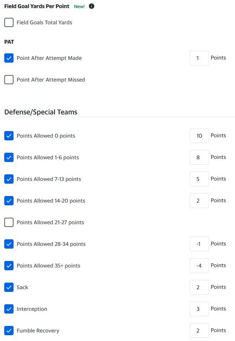235x341 pixels.
Task: Uncheck Point After Attempt Made
Action: pyautogui.click(x=9, y=58)
